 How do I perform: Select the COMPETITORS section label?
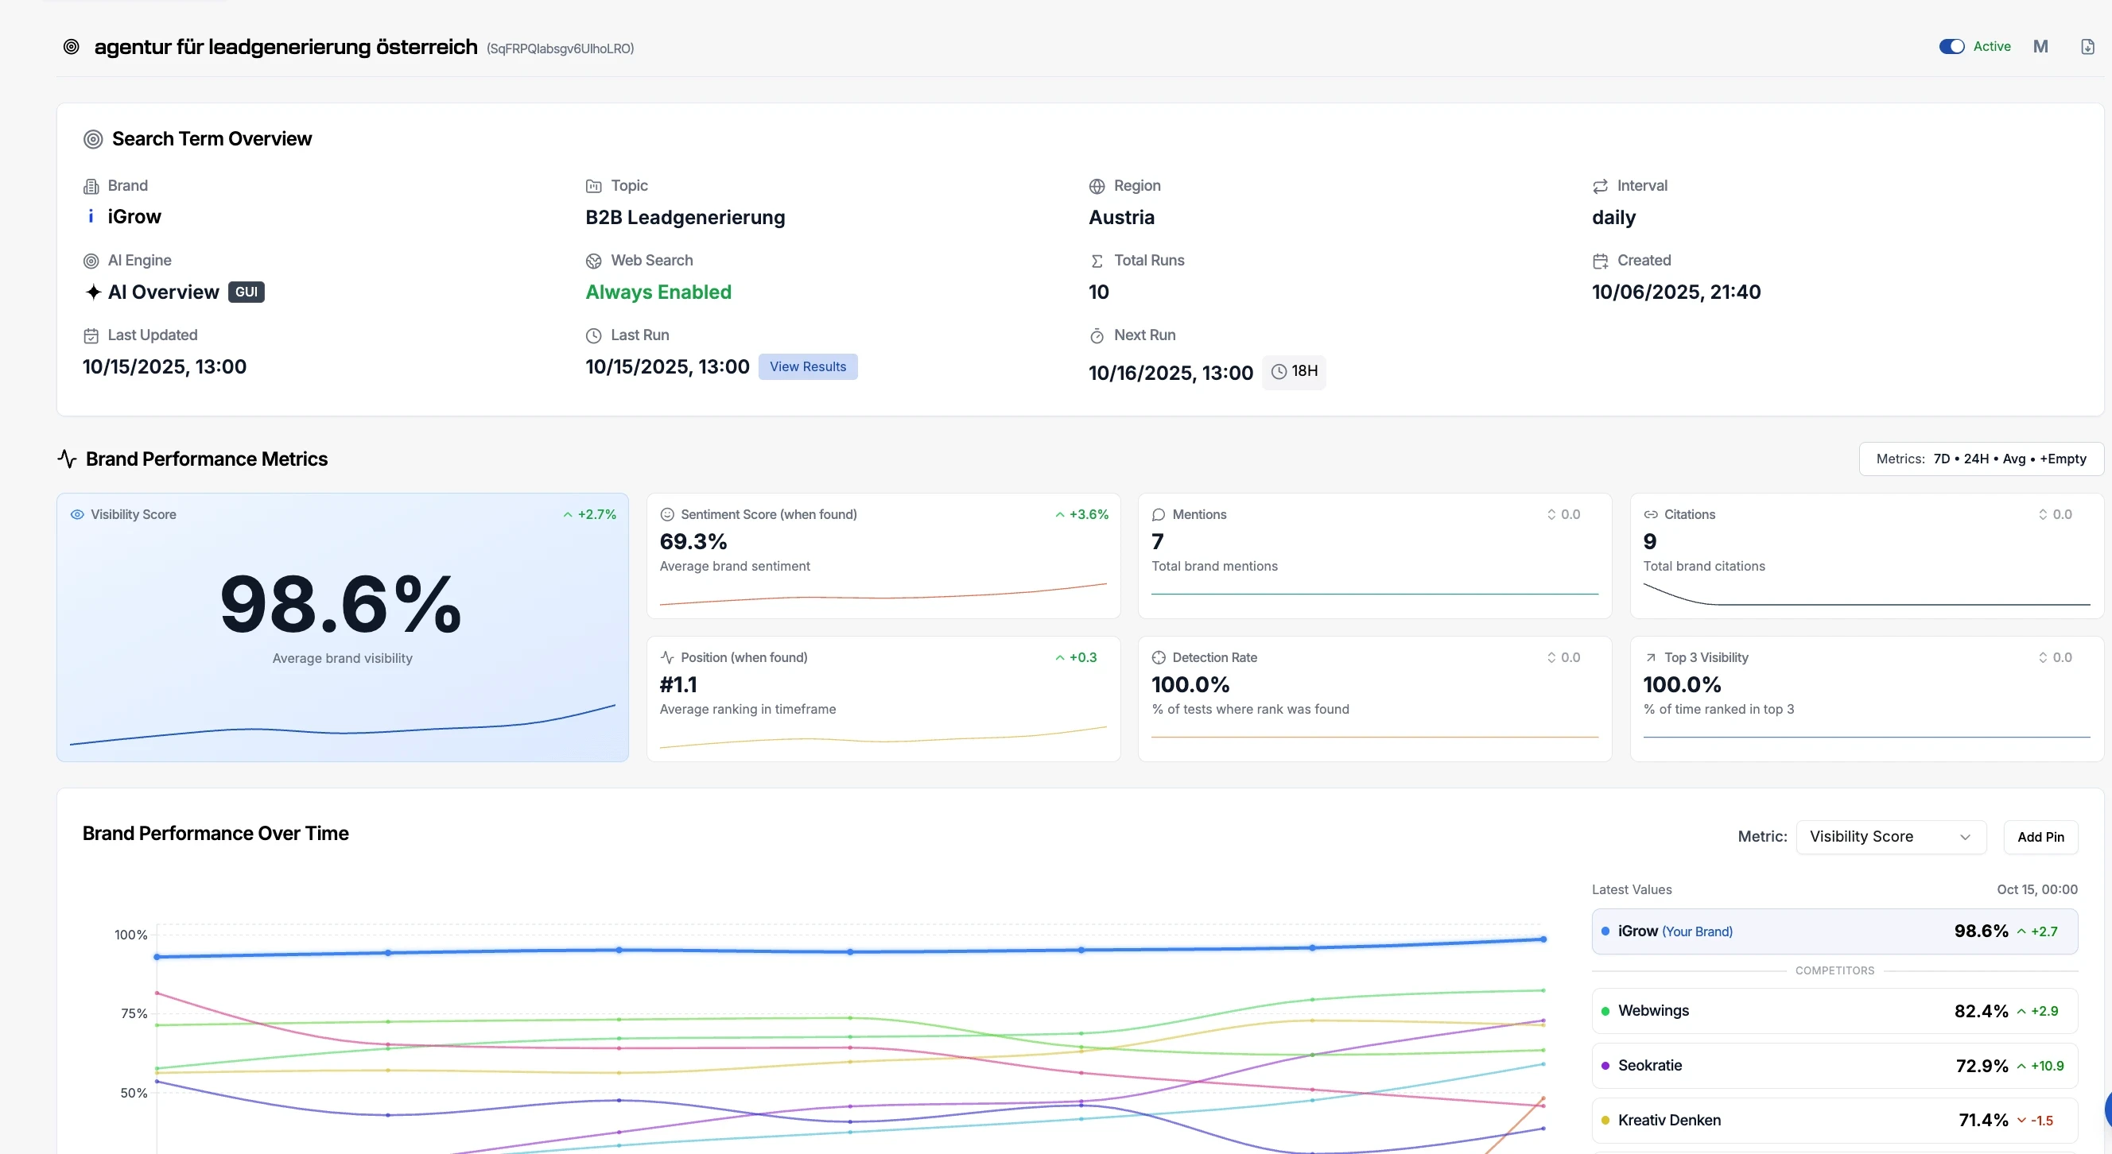pos(1835,970)
